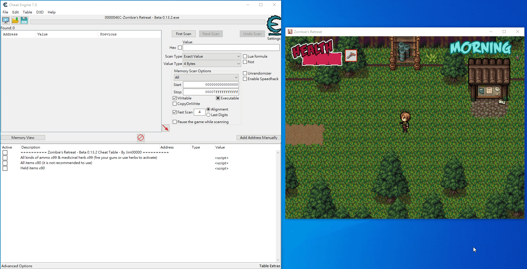Activate the Held items x90 script
The width and height of the screenshot is (527, 269).
click(5, 168)
